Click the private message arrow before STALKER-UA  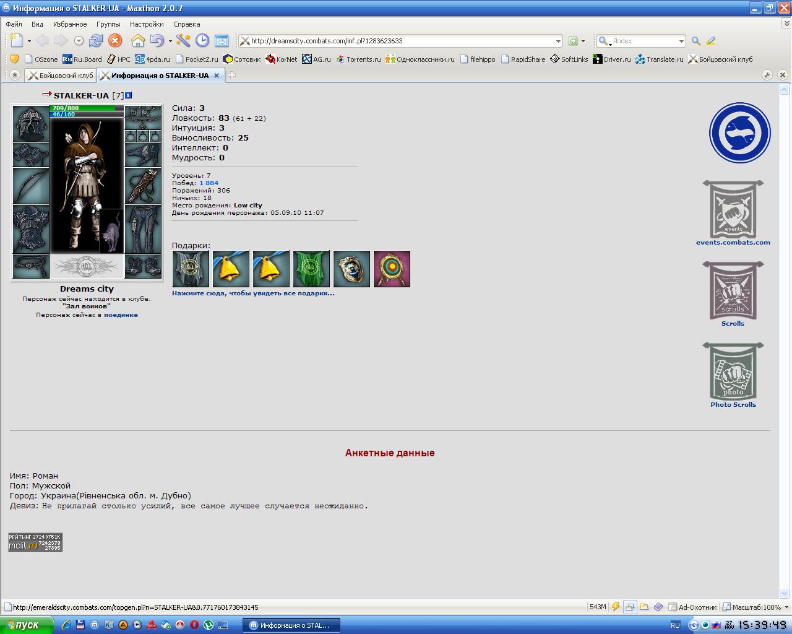point(47,95)
